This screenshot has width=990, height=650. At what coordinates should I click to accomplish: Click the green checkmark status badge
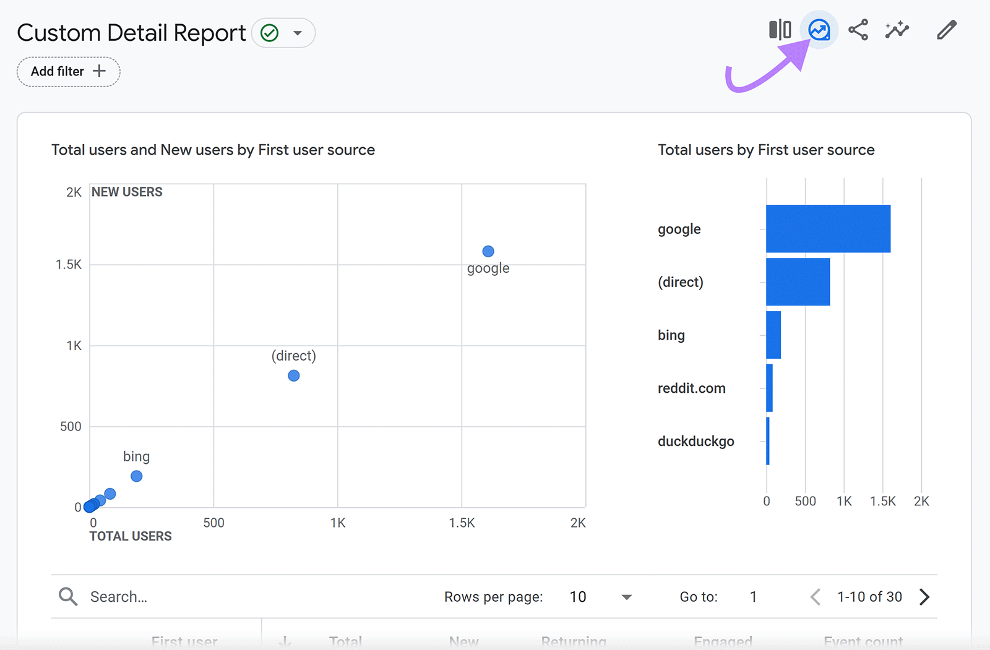269,33
